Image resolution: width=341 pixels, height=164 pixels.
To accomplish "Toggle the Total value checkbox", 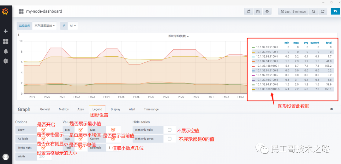I will pyautogui.click(x=81, y=148).
